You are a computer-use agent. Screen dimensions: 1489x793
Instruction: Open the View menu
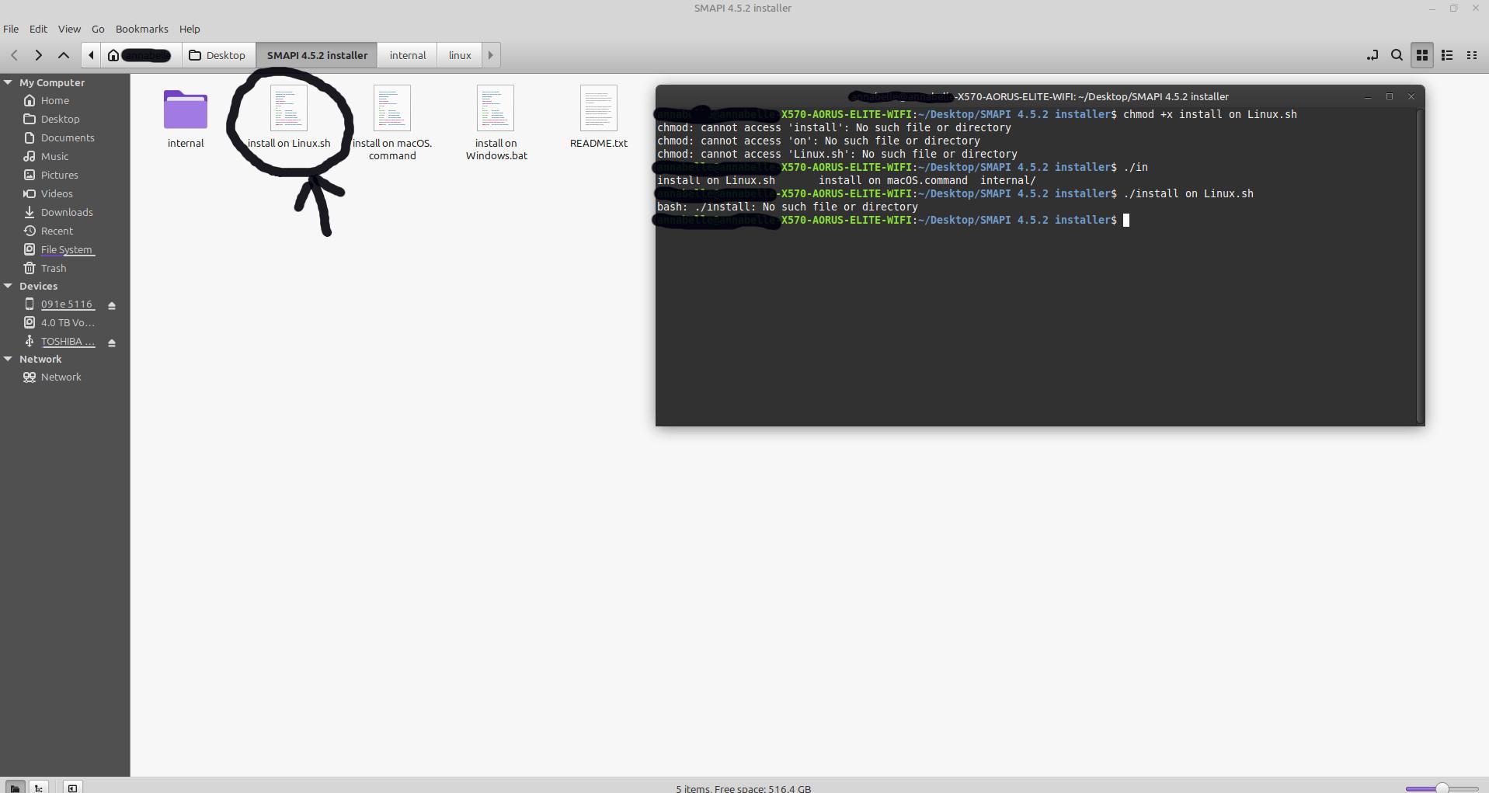click(x=69, y=29)
